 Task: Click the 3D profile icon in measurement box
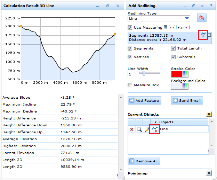pyautogui.click(x=203, y=35)
